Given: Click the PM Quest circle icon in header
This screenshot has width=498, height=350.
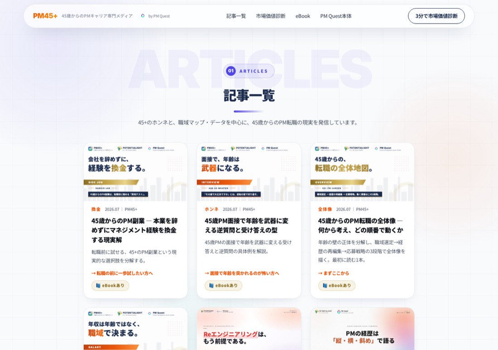Looking at the screenshot, I should click(143, 16).
